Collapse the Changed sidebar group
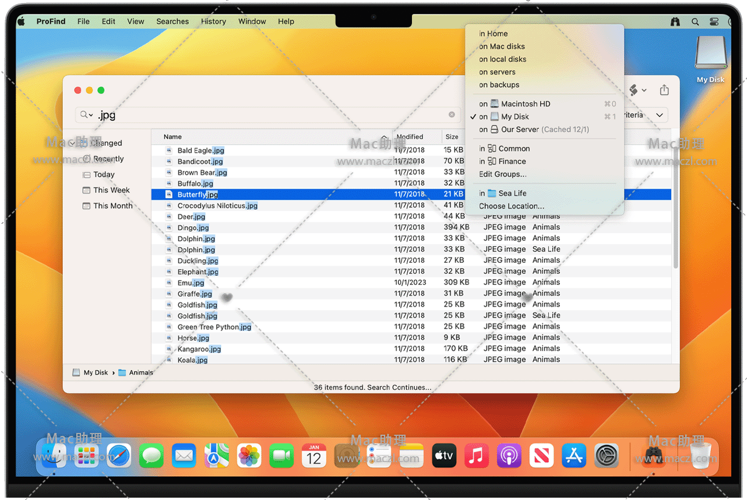Image resolution: width=747 pixels, height=500 pixels. coord(72,143)
